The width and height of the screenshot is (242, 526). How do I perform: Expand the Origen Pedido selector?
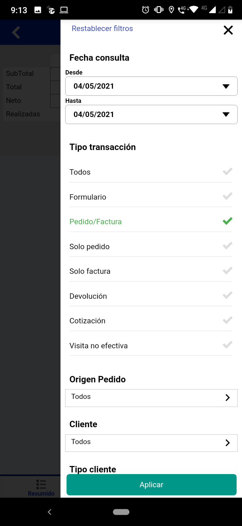pos(151,398)
